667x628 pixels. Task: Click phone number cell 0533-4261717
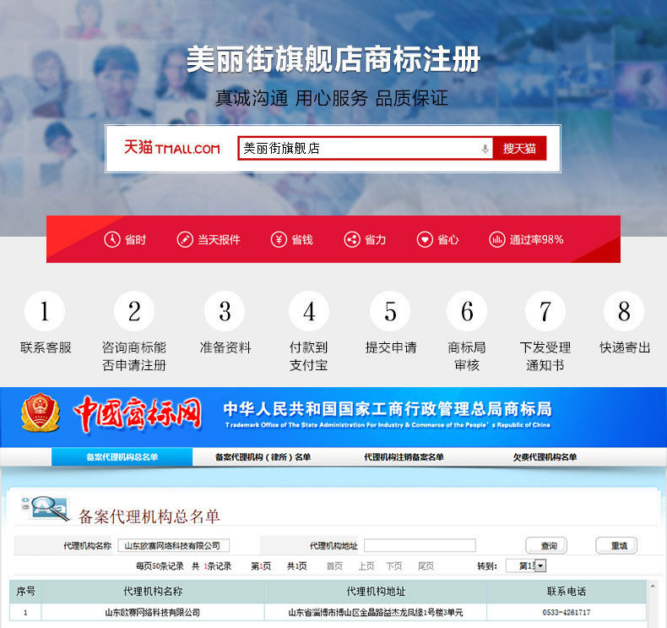[567, 612]
